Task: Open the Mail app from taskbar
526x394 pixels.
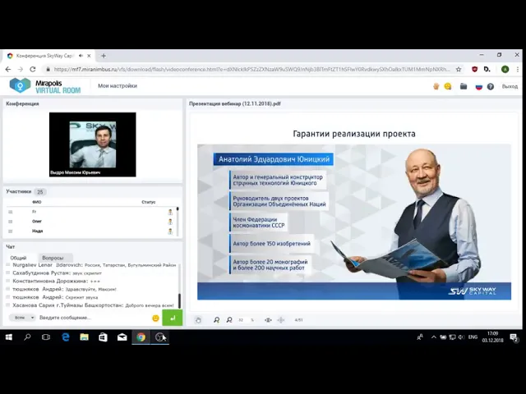Action: [122, 337]
